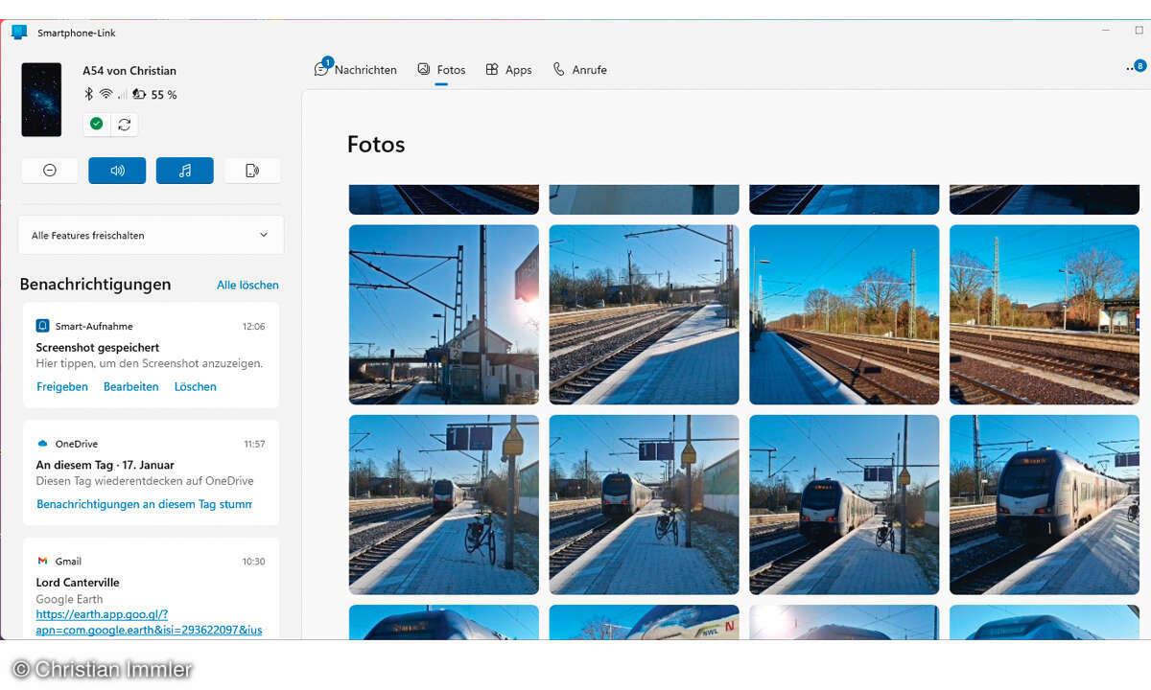Open the earth.app.goo.gl link

point(149,622)
